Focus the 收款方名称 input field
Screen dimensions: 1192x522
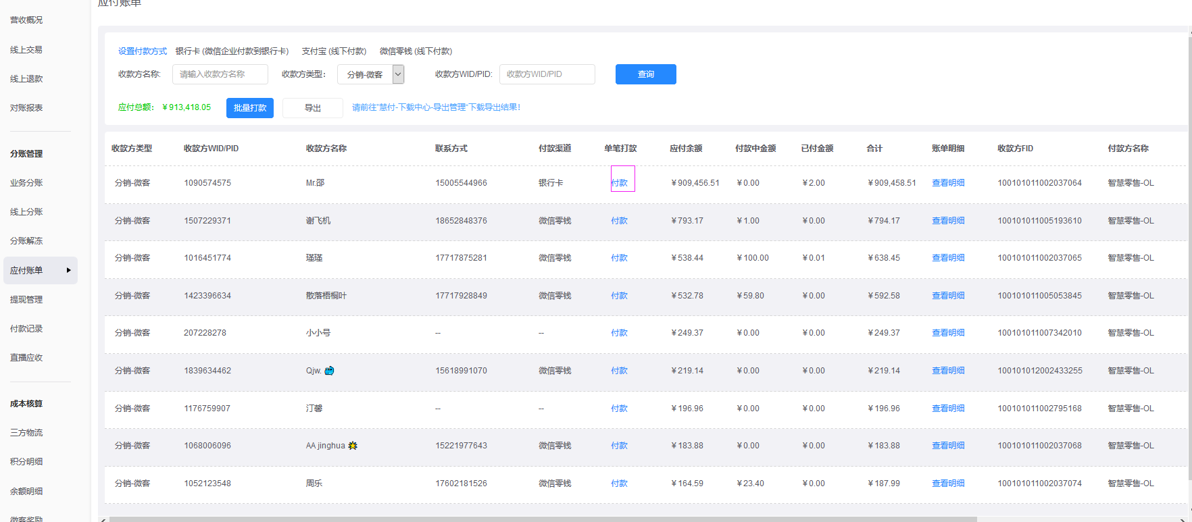(220, 74)
